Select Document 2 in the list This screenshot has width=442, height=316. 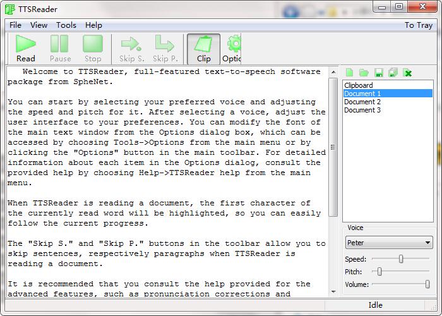tap(388, 102)
